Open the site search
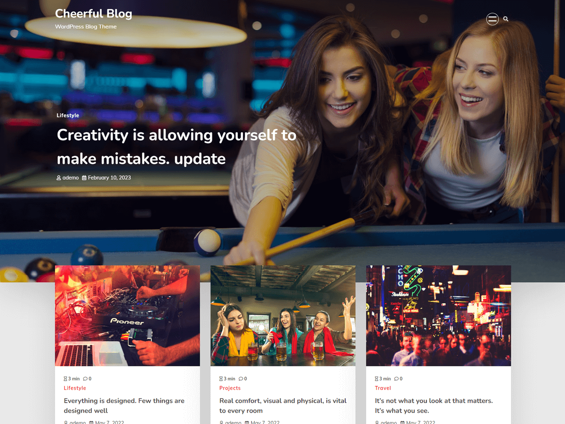The width and height of the screenshot is (565, 424). point(505,19)
